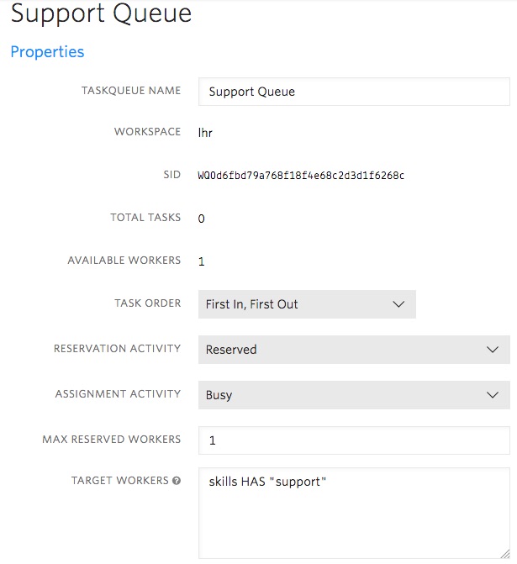Screen dimensions: 517x564
Task: Click the TaskQueue Name input field
Action: point(354,92)
